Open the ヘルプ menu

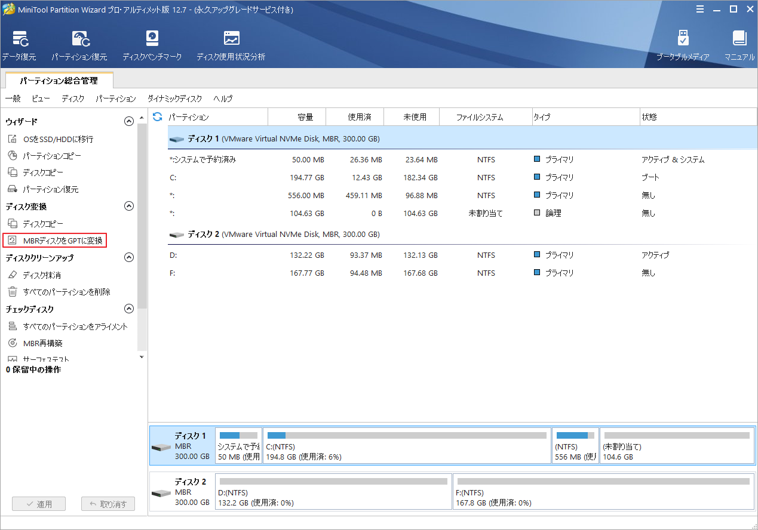(223, 98)
